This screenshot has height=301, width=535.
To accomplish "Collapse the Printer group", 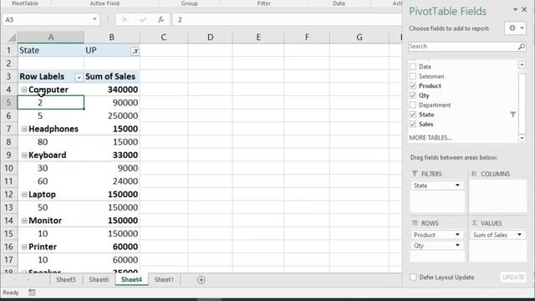I will coord(24,247).
